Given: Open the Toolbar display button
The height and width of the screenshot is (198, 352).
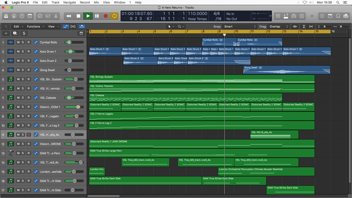Looking at the screenshot, I should 29,16.
